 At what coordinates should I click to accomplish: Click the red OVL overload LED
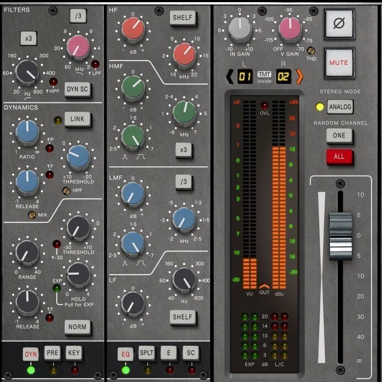pyautogui.click(x=265, y=106)
